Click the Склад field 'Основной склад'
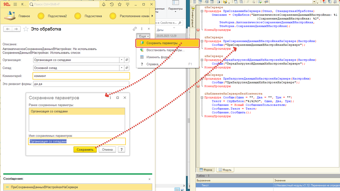The height and width of the screenshot is (191, 340). coord(76,68)
